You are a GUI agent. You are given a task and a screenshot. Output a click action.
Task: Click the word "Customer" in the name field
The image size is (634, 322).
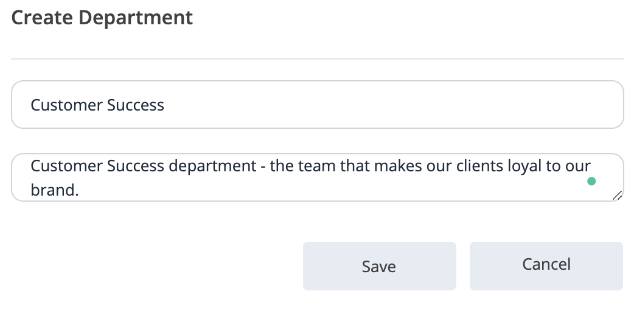pos(67,105)
